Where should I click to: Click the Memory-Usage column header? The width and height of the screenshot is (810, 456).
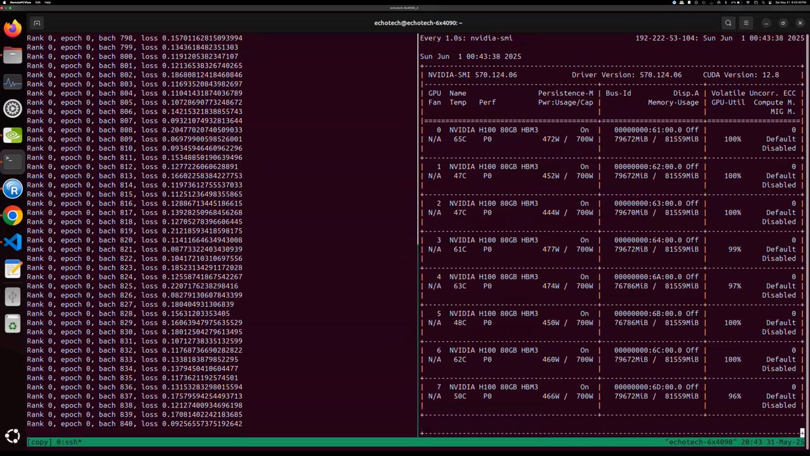pyautogui.click(x=673, y=103)
